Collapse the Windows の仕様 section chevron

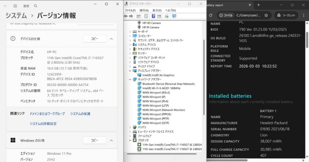111,140
